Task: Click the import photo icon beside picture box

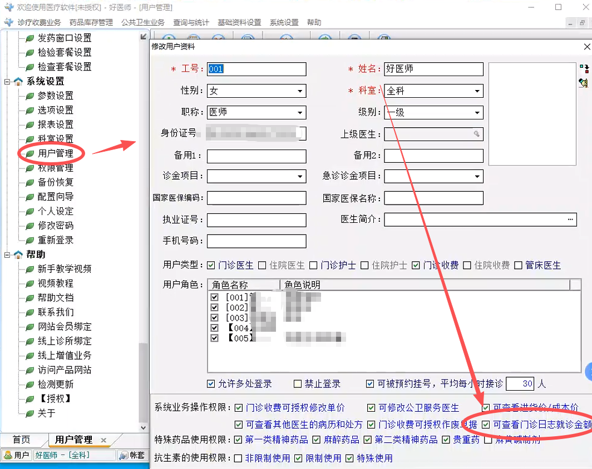Action: click(584, 69)
